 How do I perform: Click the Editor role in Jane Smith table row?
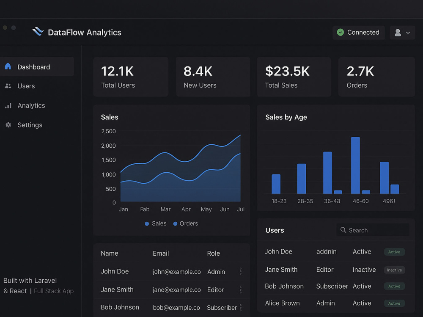pyautogui.click(x=216, y=290)
